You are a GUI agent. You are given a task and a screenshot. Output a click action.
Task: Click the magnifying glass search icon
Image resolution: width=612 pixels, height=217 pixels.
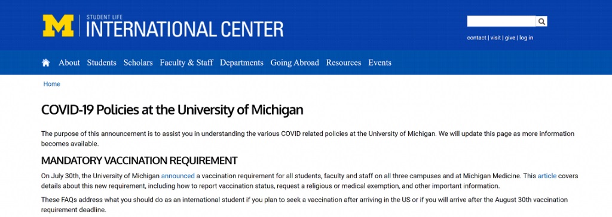[541, 21]
